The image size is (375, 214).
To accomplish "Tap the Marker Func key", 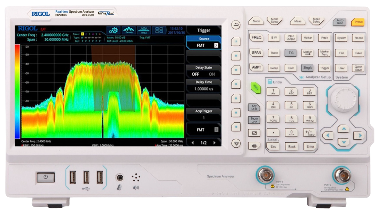I will [x=325, y=53].
